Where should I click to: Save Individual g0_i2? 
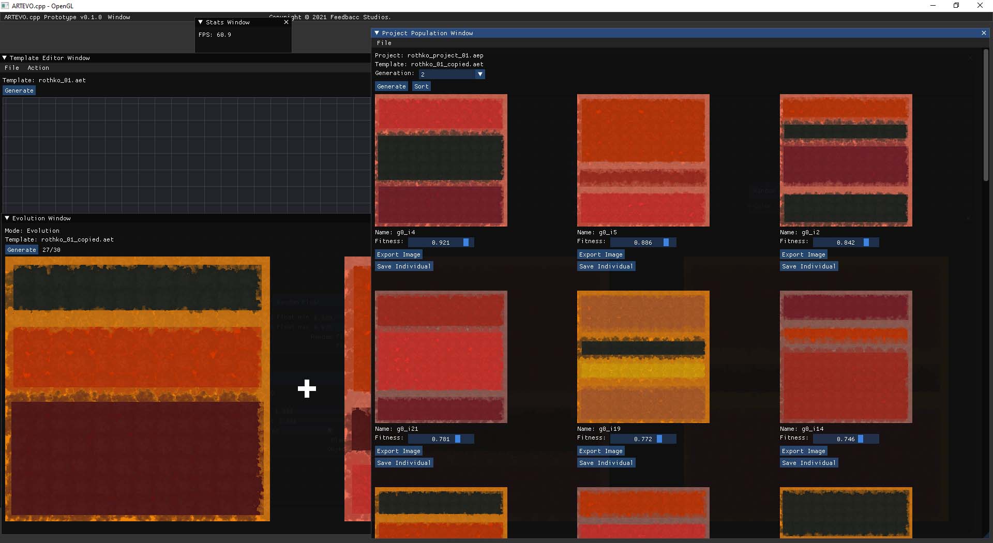pos(809,266)
